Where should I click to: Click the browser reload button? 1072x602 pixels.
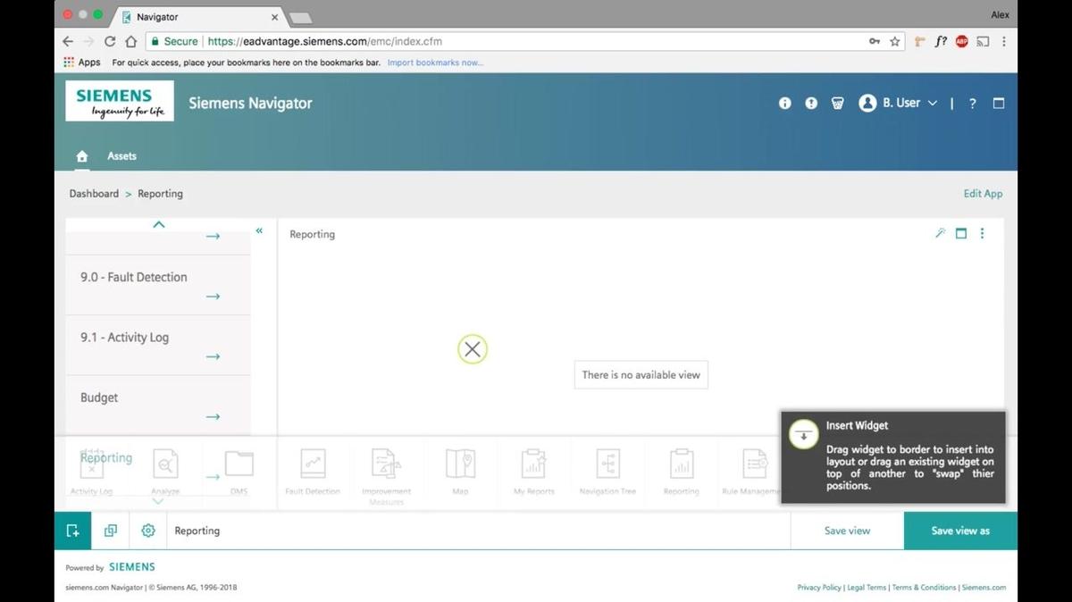pyautogui.click(x=110, y=41)
